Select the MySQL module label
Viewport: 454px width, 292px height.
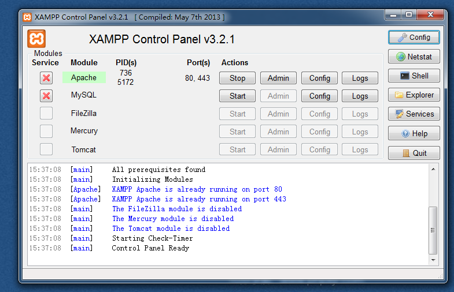coord(84,95)
